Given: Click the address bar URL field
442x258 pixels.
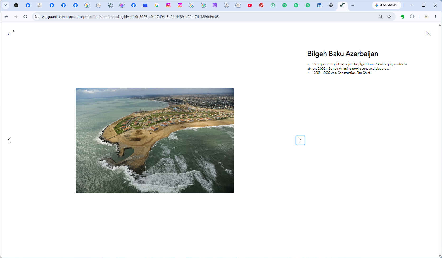Looking at the screenshot, I should 206,17.
